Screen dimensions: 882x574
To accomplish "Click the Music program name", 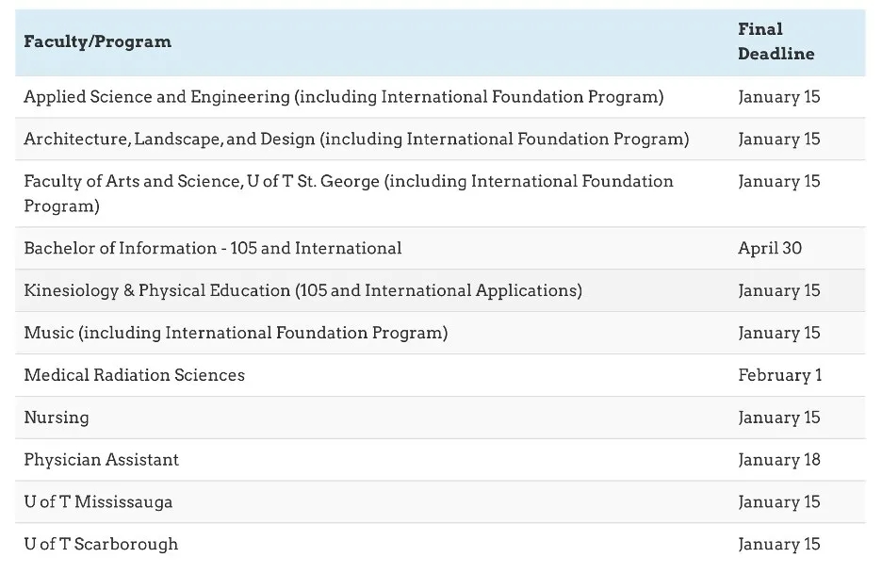I will [236, 333].
